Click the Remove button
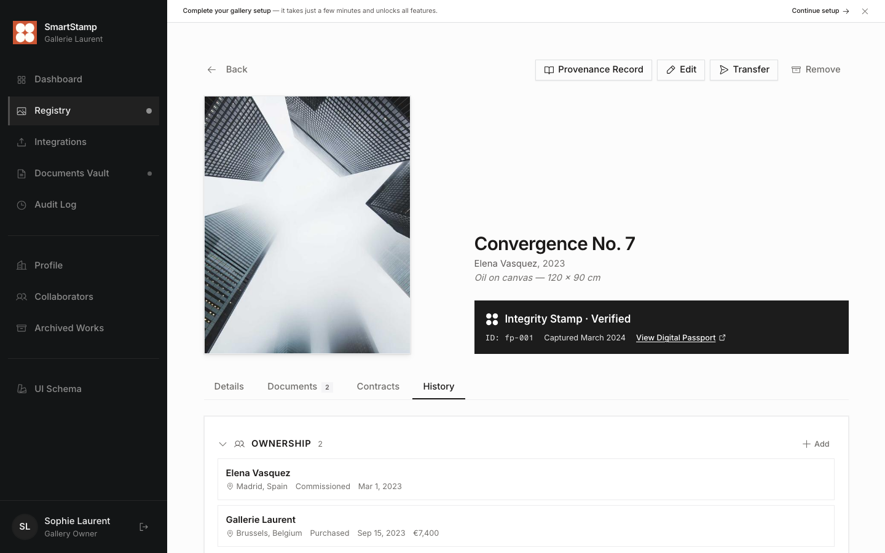The width and height of the screenshot is (885, 553). coord(816,70)
